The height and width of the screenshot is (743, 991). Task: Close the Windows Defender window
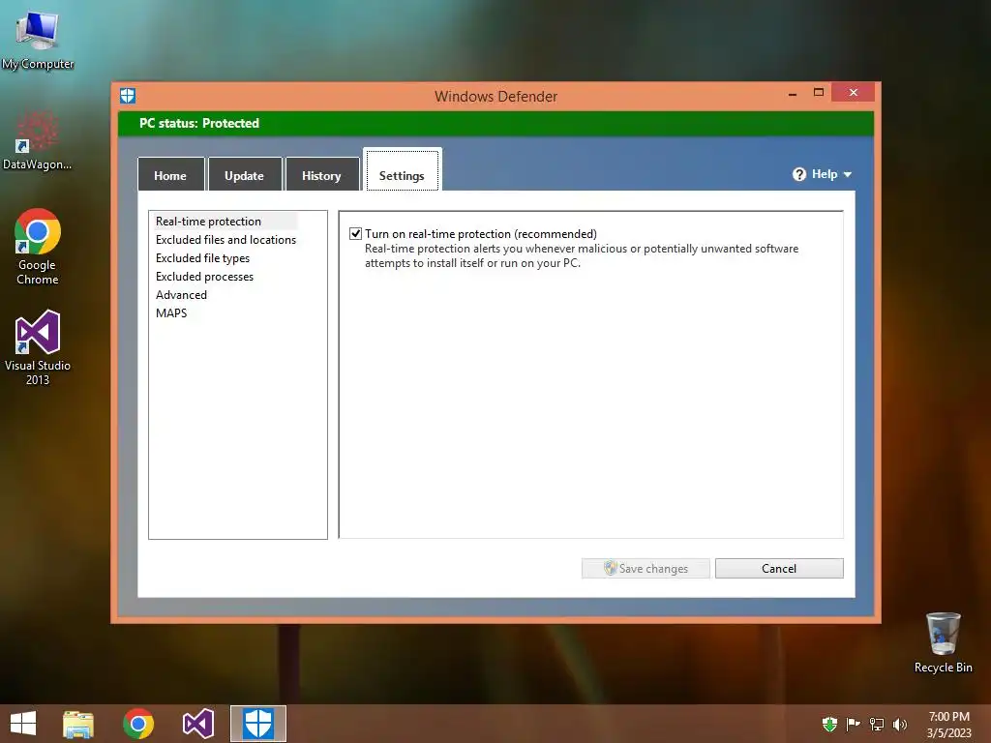pyautogui.click(x=854, y=92)
